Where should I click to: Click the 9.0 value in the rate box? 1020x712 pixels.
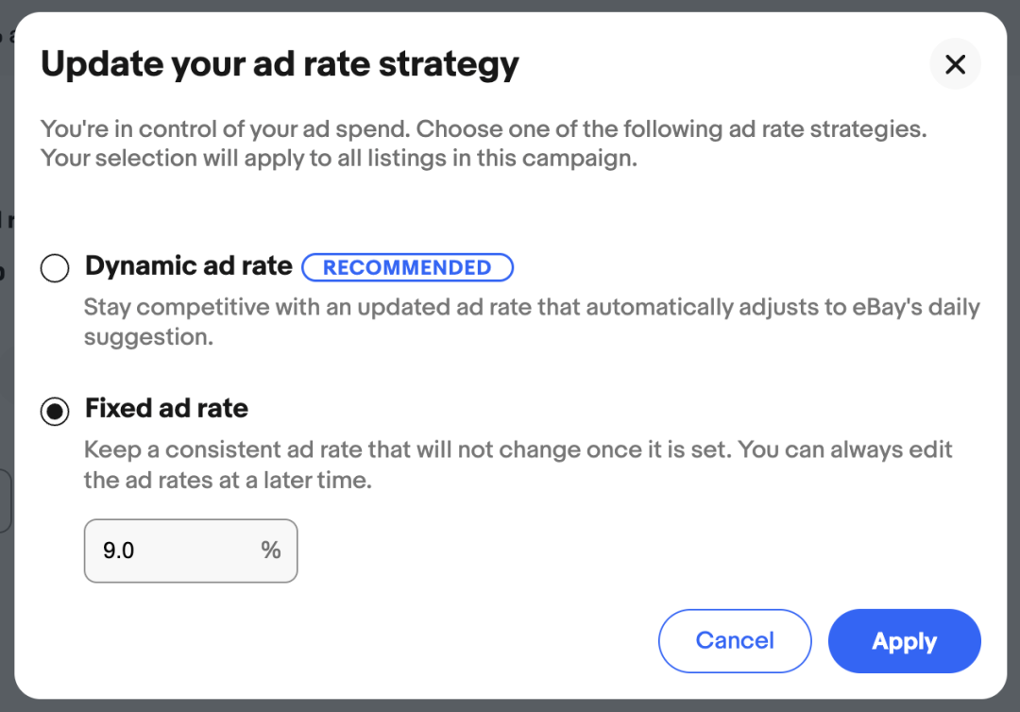click(119, 551)
